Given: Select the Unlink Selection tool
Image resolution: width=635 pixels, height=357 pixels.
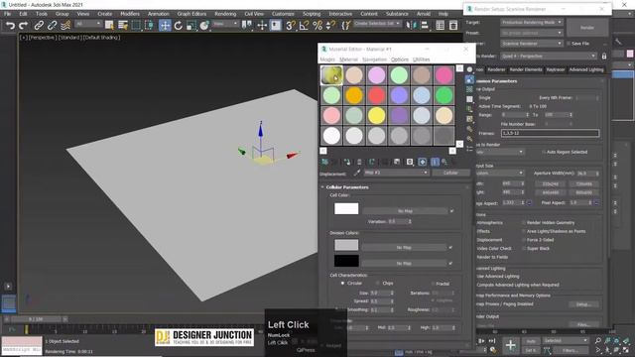Looking at the screenshot, I should [x=52, y=26].
